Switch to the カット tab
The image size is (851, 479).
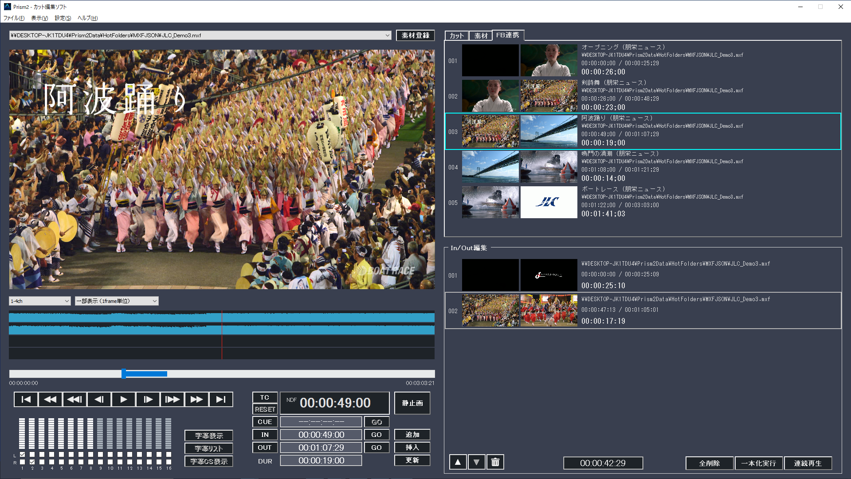[456, 35]
